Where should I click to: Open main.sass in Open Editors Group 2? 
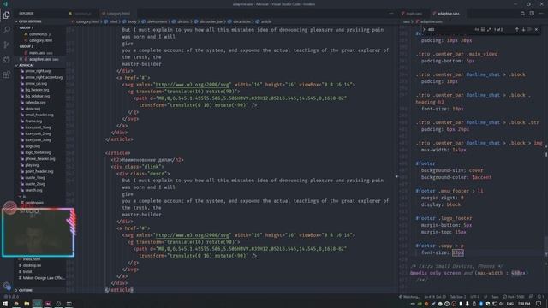39,53
